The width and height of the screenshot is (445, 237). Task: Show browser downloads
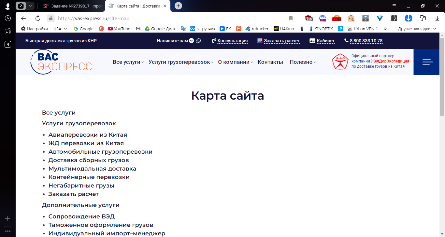pyautogui.click(x=438, y=18)
